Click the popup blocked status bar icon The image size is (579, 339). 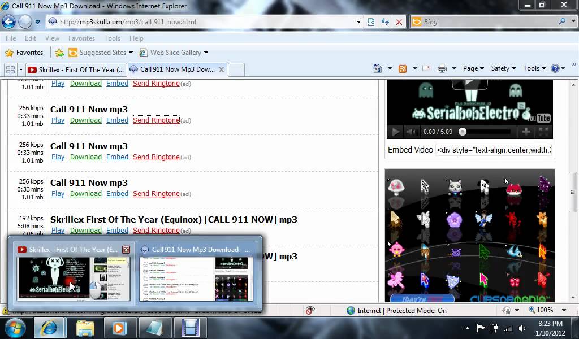(x=310, y=311)
